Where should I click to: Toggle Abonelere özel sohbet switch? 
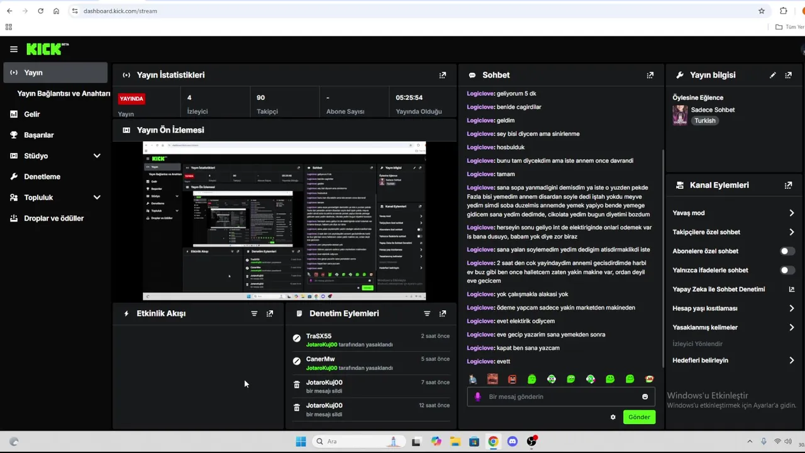click(787, 251)
